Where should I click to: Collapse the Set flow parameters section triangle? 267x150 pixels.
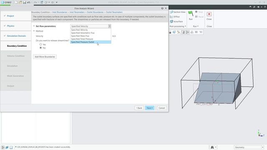pos(34,26)
